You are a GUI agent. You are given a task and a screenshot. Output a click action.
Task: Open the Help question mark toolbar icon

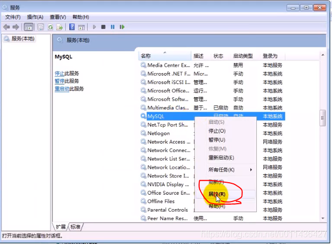72,27
